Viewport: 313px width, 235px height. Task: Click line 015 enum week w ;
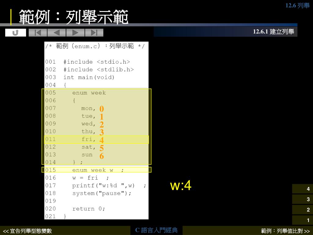[x=96, y=170]
